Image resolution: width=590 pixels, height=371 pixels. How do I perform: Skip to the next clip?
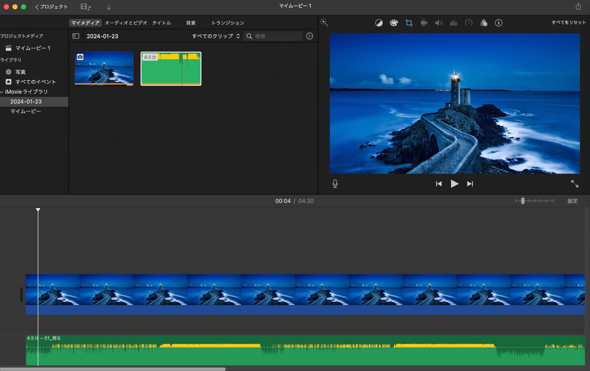(470, 183)
